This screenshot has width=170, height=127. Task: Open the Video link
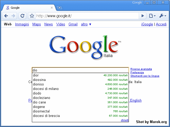coord(61,24)
